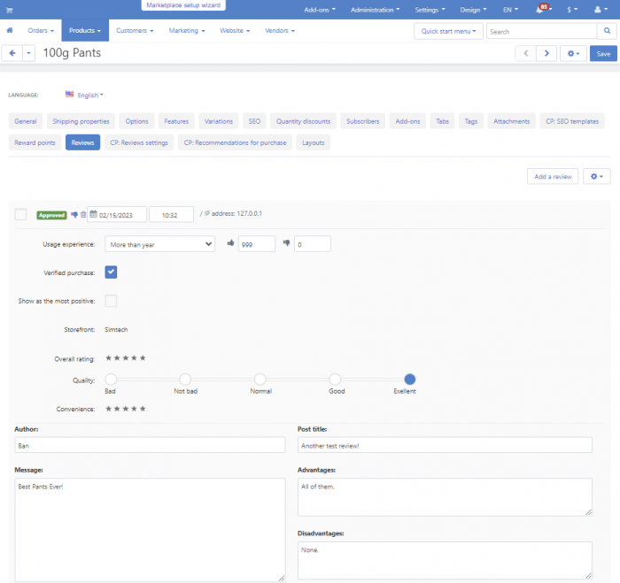Viewport: 620px width, 583px height.
Task: Open the Usage experience dropdown
Action: (159, 244)
